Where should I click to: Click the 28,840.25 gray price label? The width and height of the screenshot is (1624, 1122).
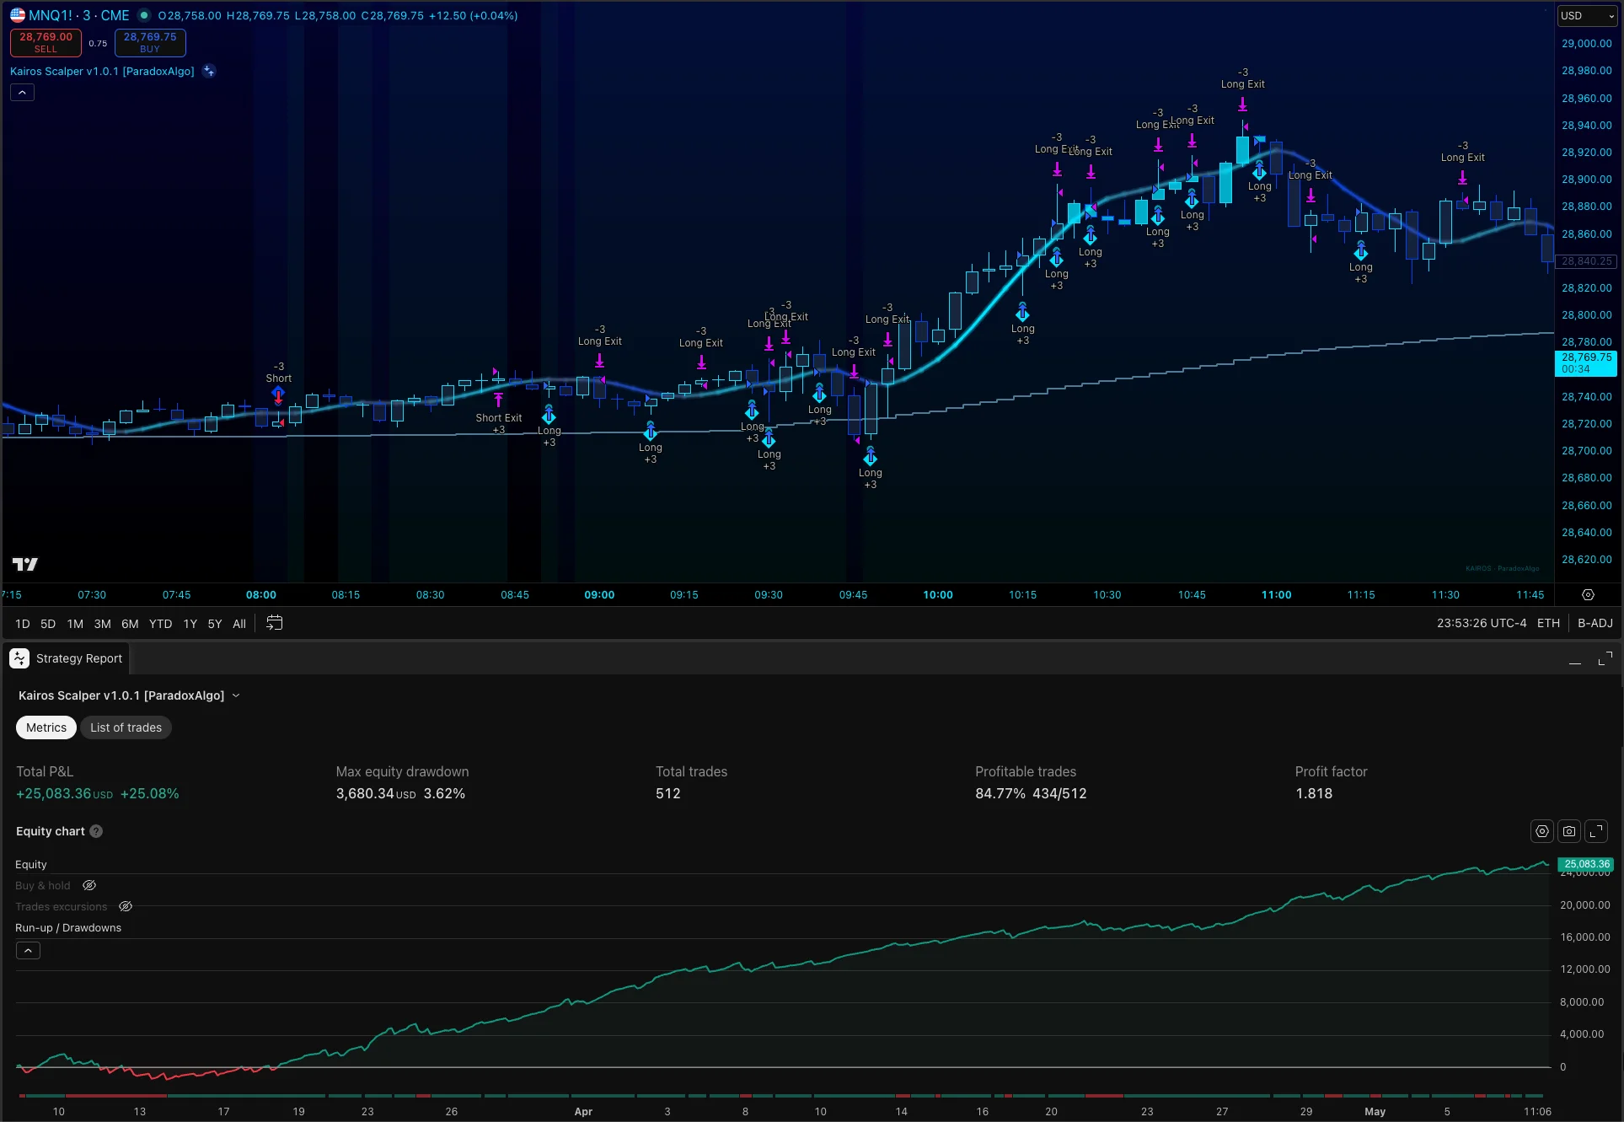pyautogui.click(x=1586, y=261)
